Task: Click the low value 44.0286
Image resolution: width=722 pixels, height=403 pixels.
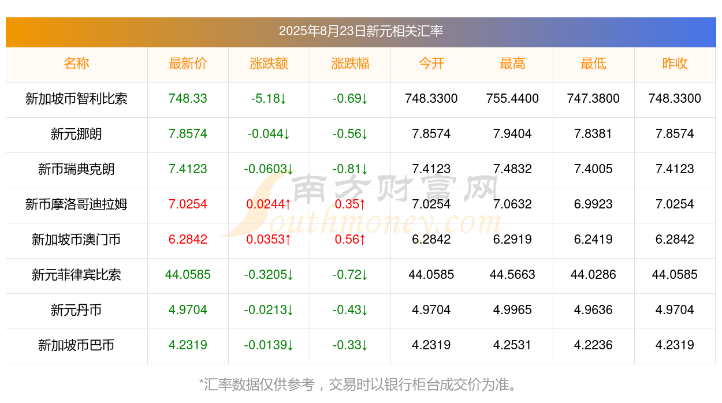Action: coord(594,275)
